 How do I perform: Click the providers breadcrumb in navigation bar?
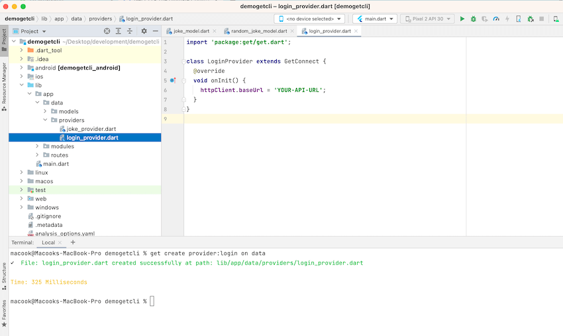point(101,19)
